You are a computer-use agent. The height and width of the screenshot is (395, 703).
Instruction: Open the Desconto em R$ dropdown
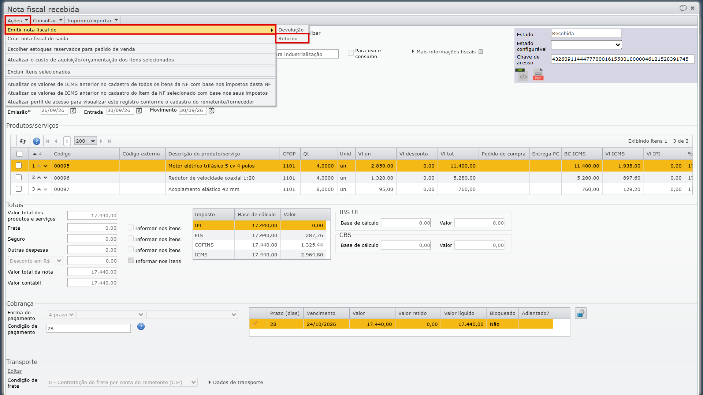36,261
